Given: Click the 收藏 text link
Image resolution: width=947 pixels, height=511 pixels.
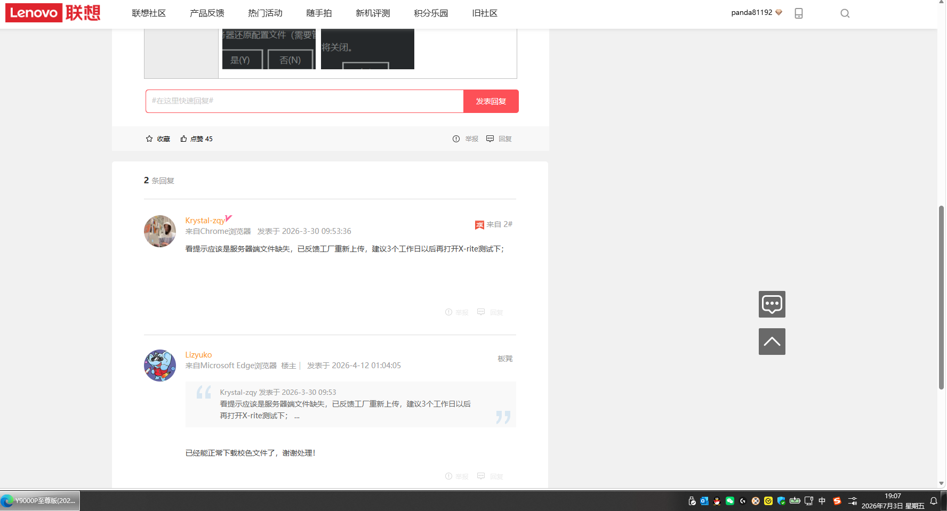Looking at the screenshot, I should 163,139.
